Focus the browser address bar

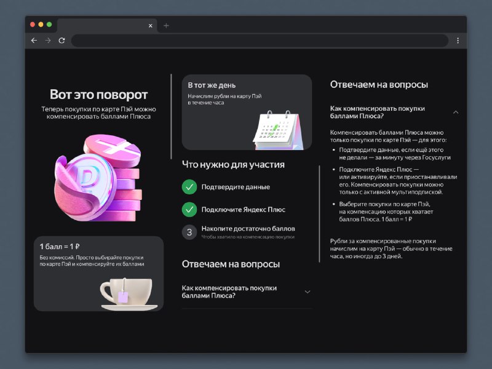coord(260,41)
